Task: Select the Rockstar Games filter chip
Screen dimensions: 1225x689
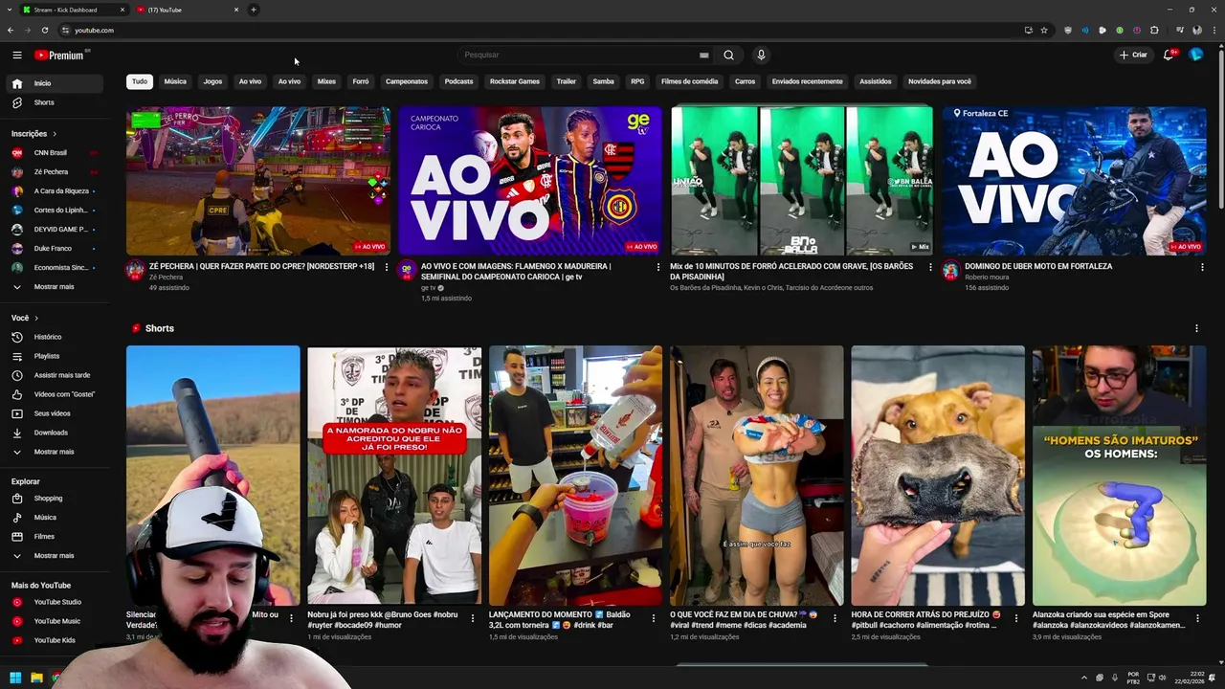Action: (x=515, y=81)
